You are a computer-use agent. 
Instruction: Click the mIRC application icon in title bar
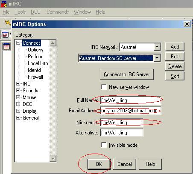click(x=4, y=4)
